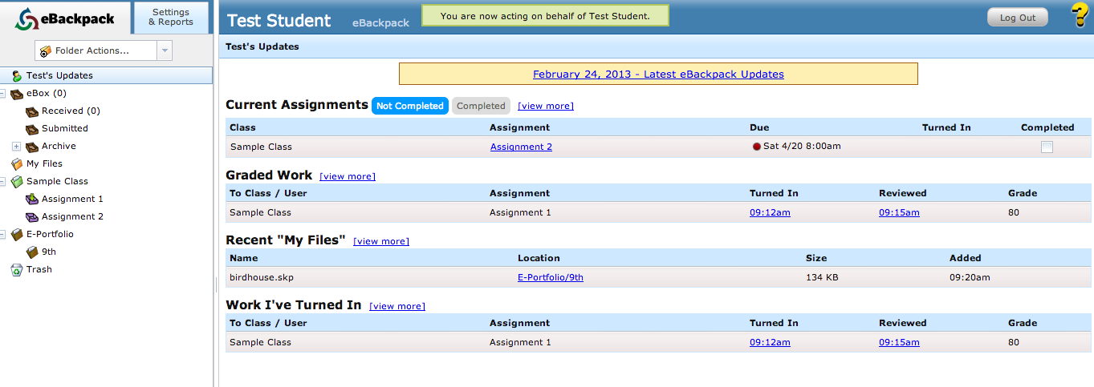The width and height of the screenshot is (1094, 387).
Task: Open the E-Portfolio/9th location link
Action: click(551, 277)
